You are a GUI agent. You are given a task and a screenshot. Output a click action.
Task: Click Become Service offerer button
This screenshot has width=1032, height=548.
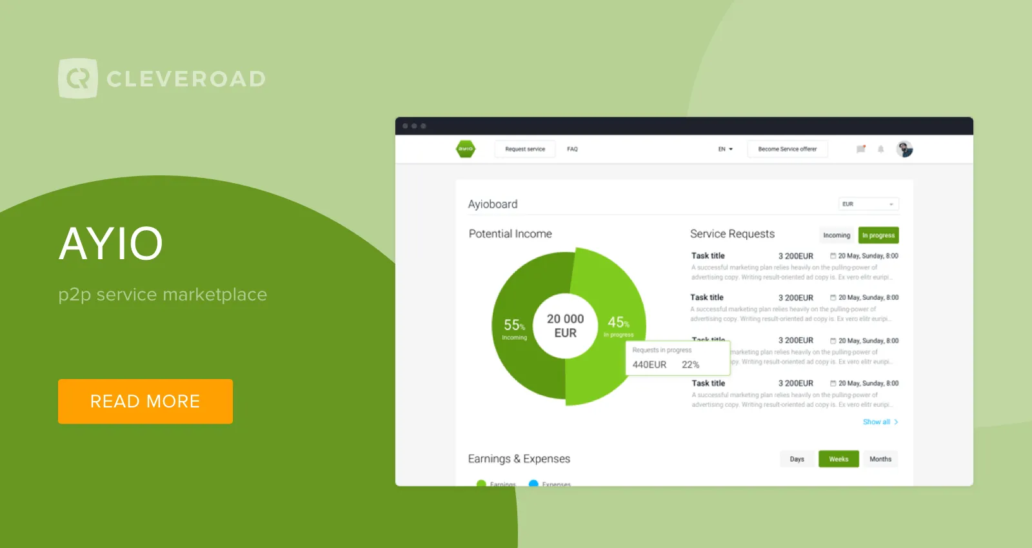788,149
